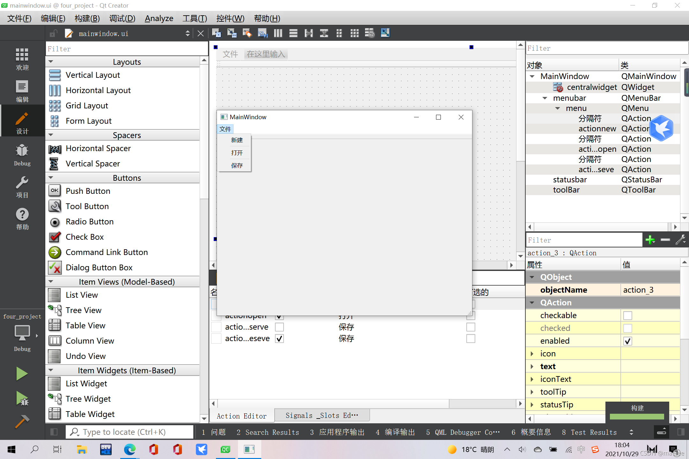Click the widget box Filter field

pos(127,49)
